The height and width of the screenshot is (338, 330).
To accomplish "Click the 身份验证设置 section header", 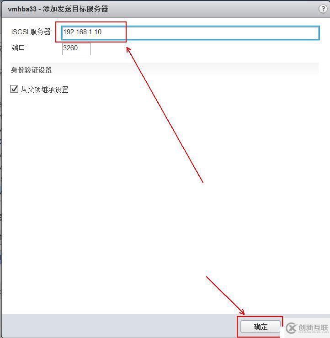I will click(31, 70).
